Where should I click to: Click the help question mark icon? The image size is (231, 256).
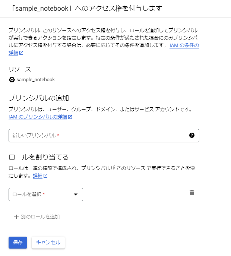pos(192,135)
